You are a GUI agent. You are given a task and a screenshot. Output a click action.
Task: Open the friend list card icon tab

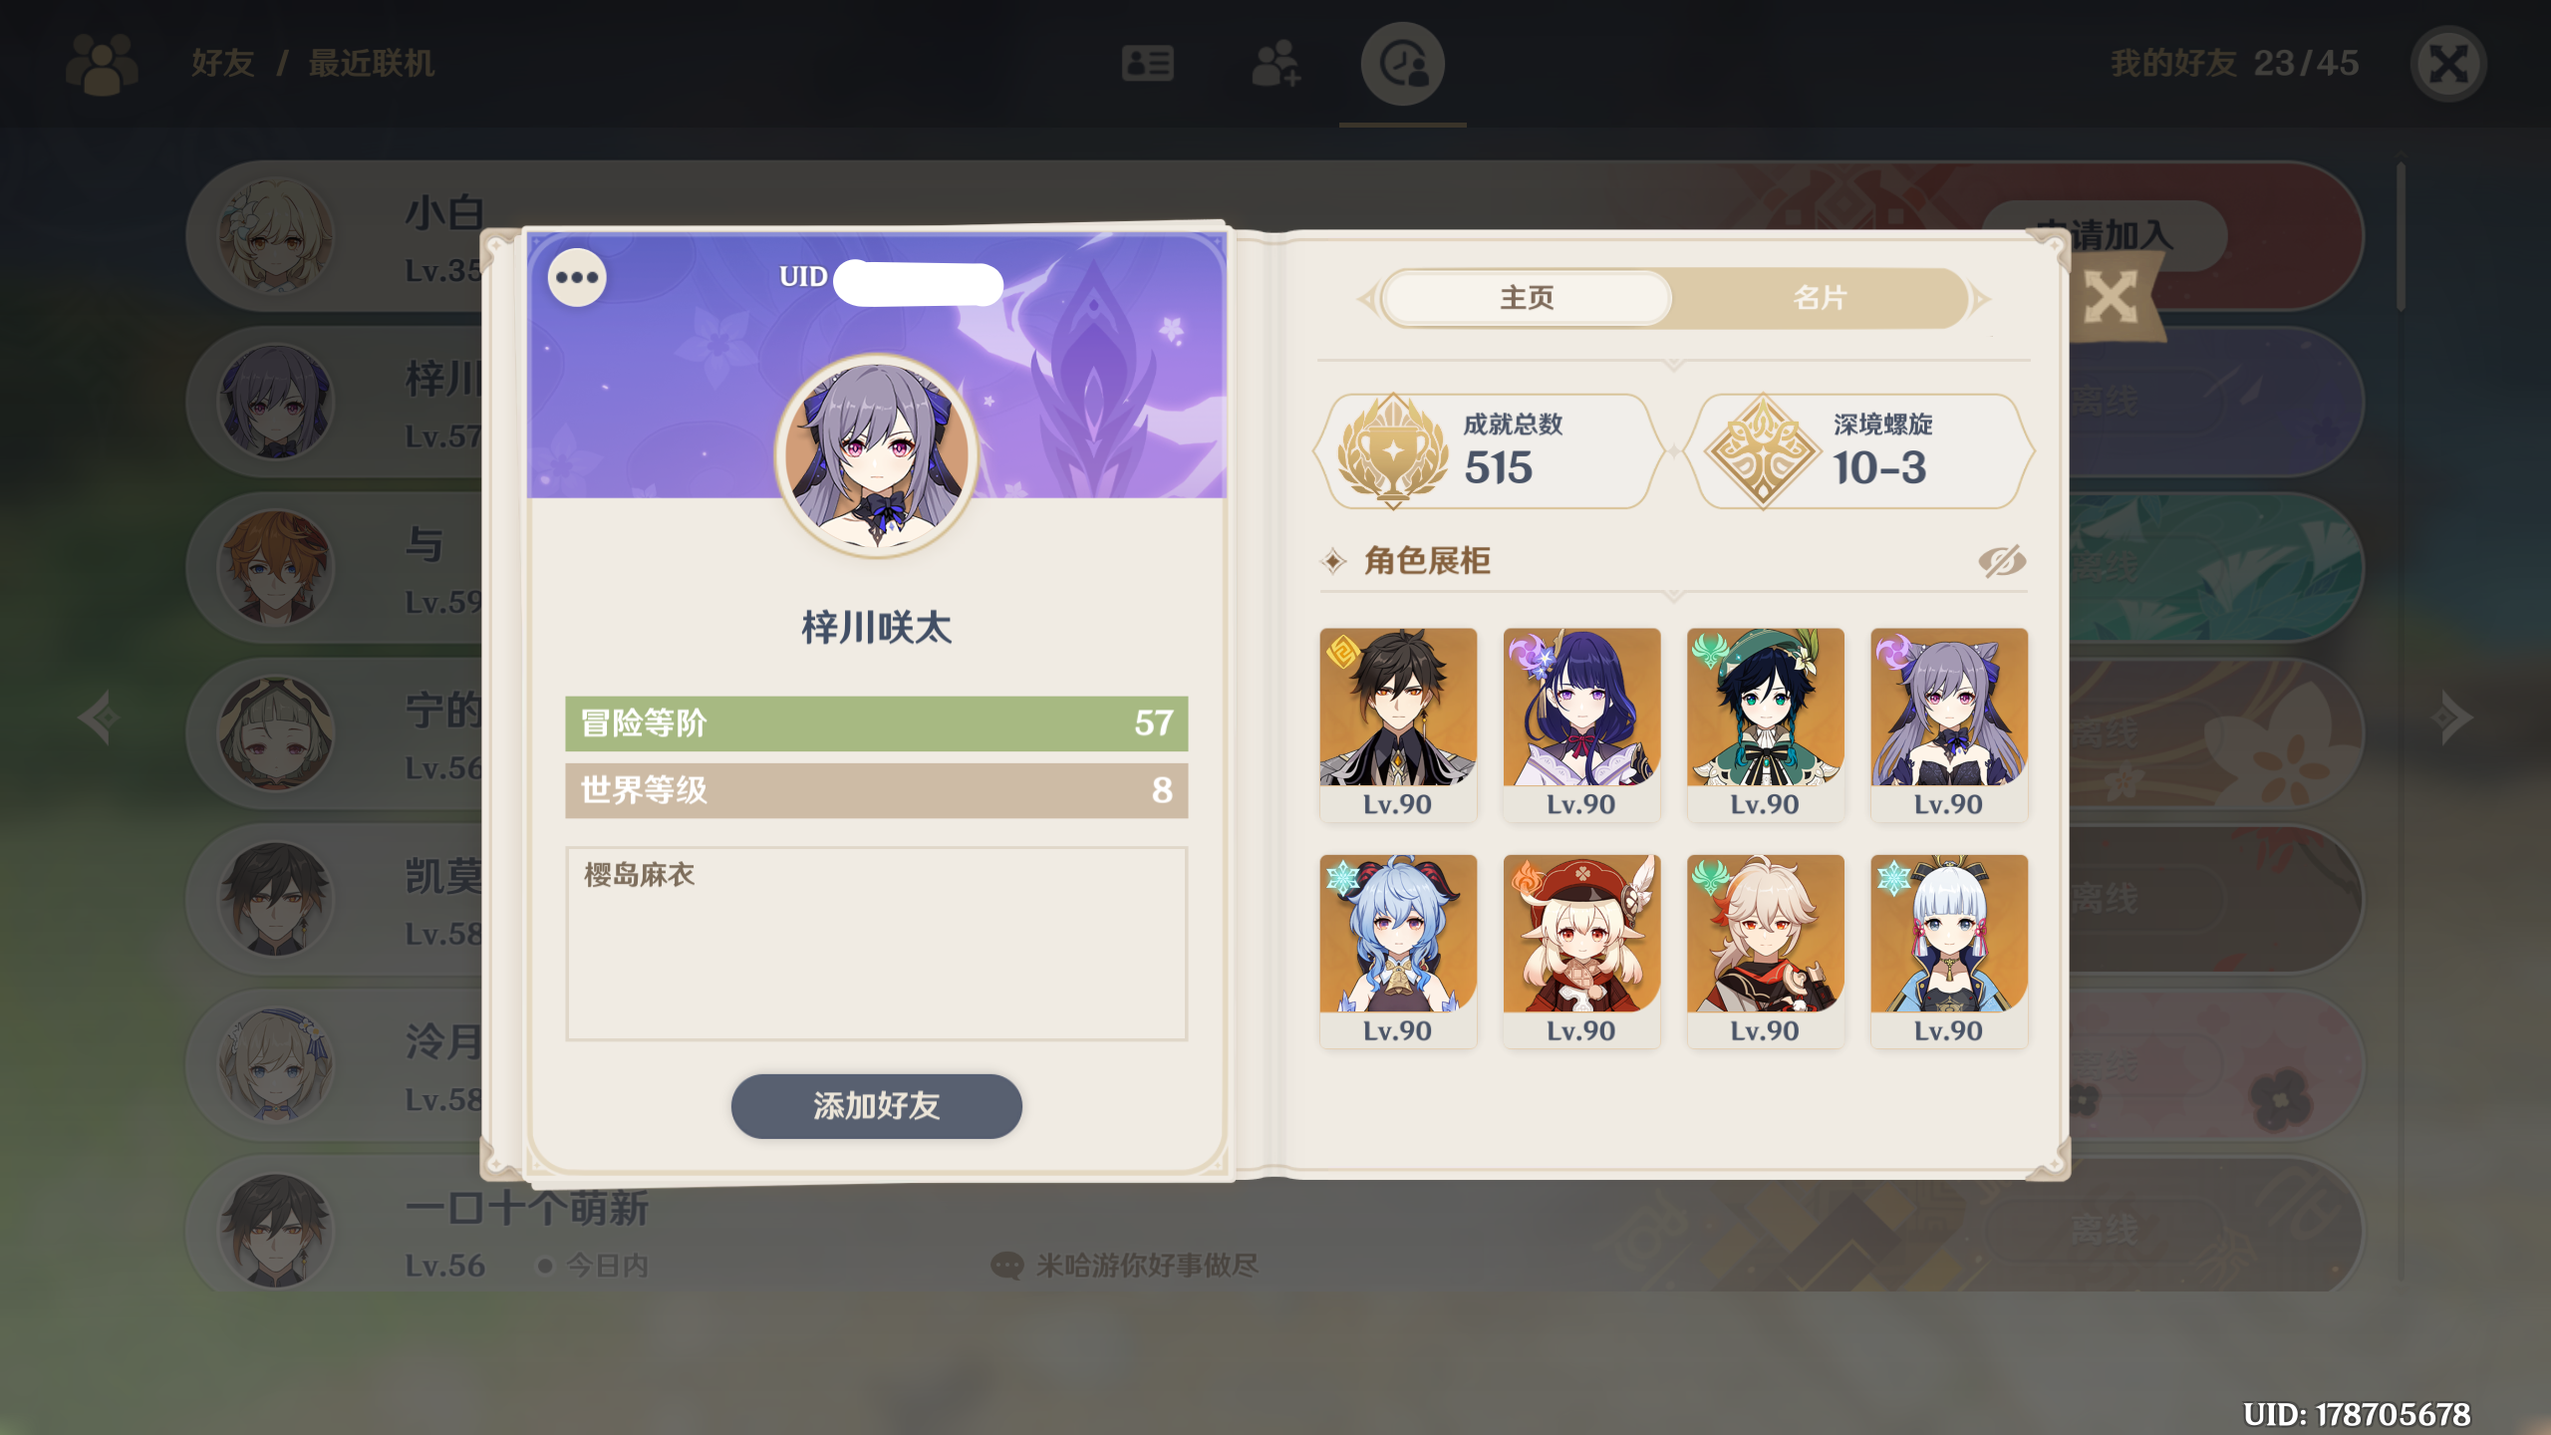1147,64
